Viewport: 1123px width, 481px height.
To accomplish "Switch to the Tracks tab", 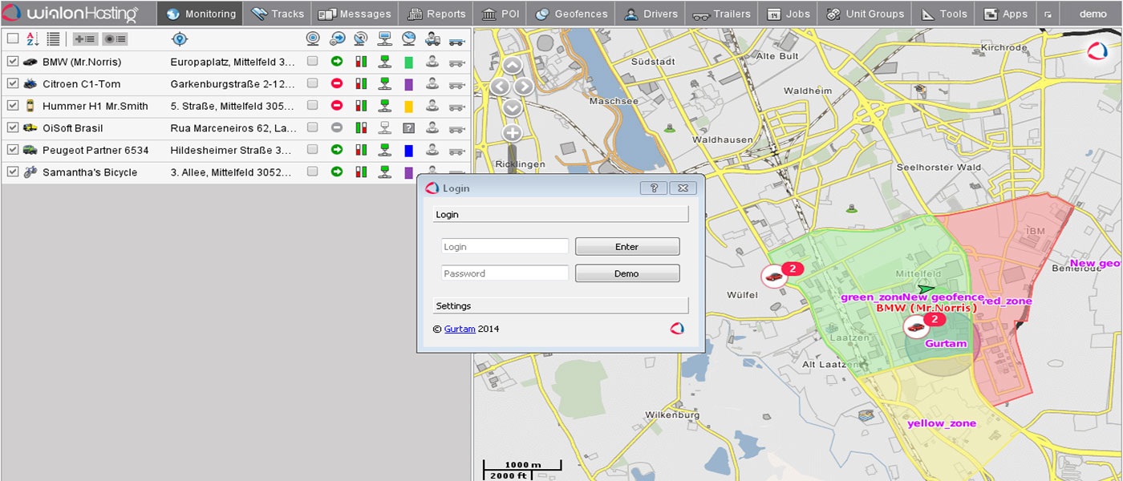I will pyautogui.click(x=278, y=14).
